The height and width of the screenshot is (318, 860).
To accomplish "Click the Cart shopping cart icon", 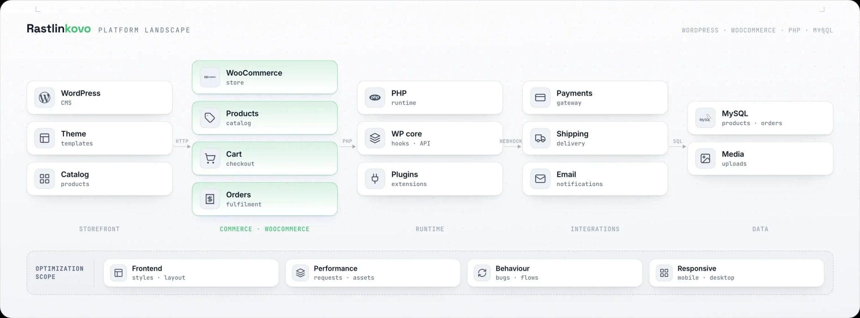I will [x=210, y=158].
